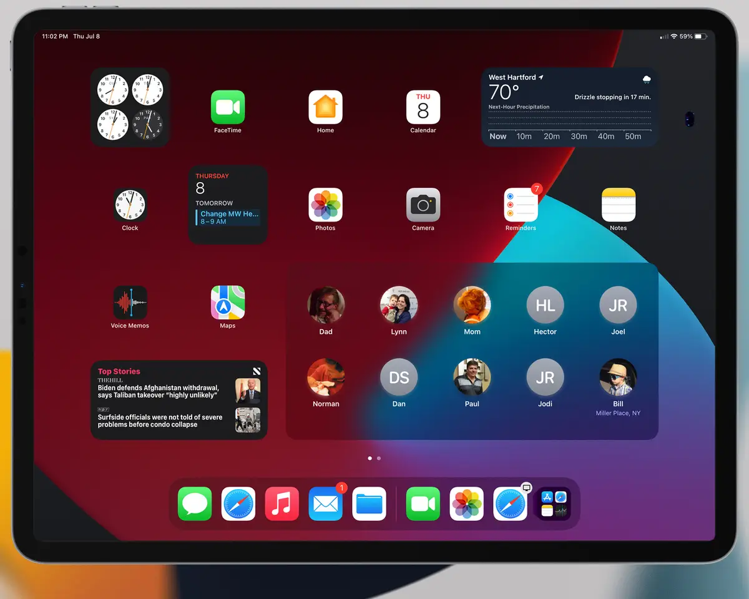The width and height of the screenshot is (749, 599).
Task: Open the Camera app
Action: [x=423, y=205]
